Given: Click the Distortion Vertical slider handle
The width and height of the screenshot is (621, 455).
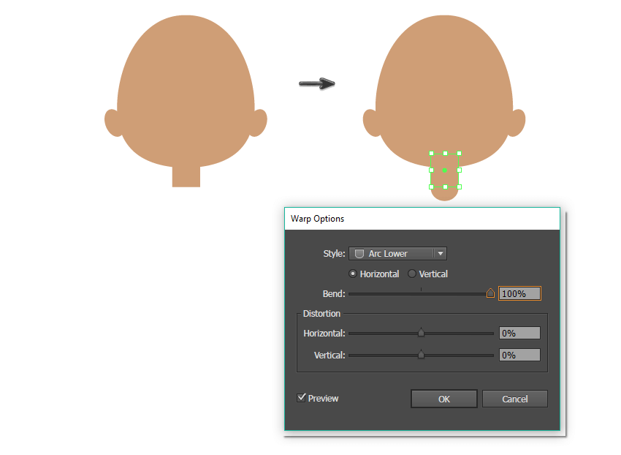Looking at the screenshot, I should point(421,355).
